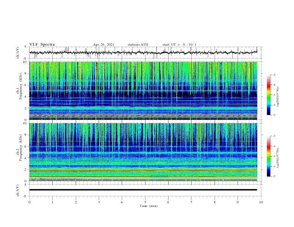Viewport: 294px width, 227px height.
Task: Click the "-3" label on ch.2 color bar
Action: (274, 136)
